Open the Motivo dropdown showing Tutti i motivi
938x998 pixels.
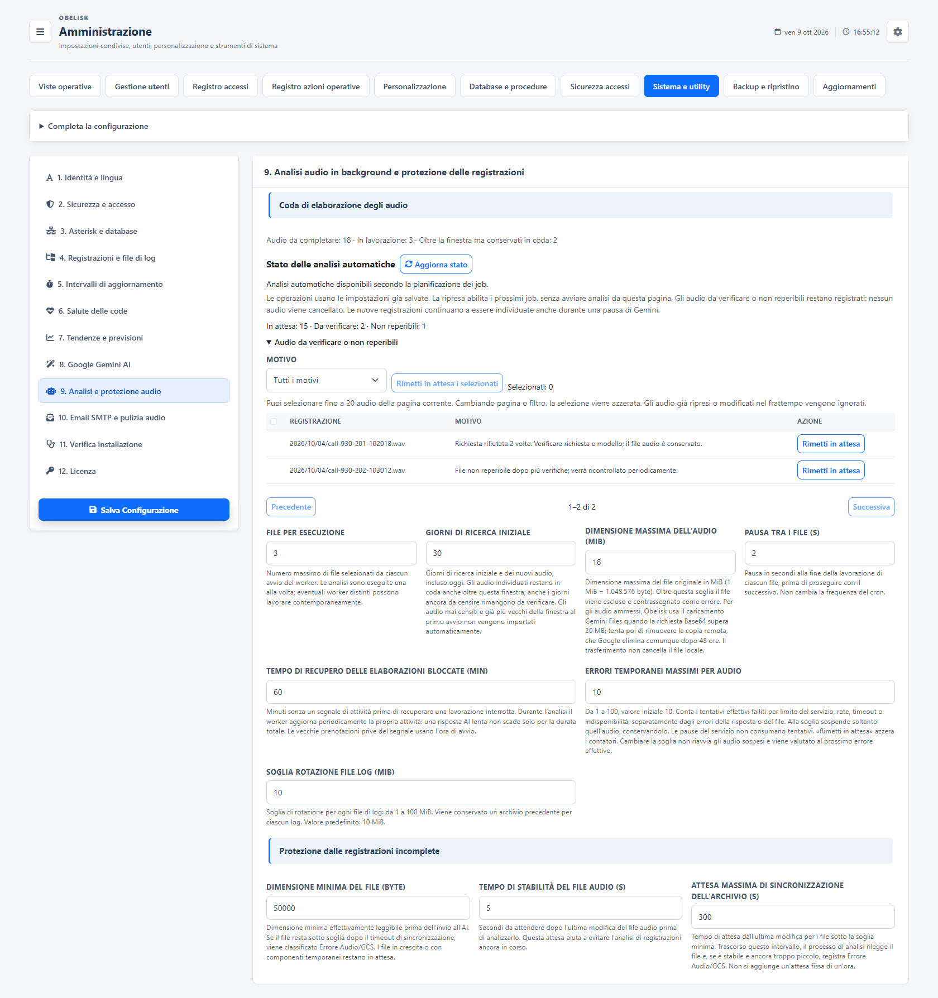point(326,380)
